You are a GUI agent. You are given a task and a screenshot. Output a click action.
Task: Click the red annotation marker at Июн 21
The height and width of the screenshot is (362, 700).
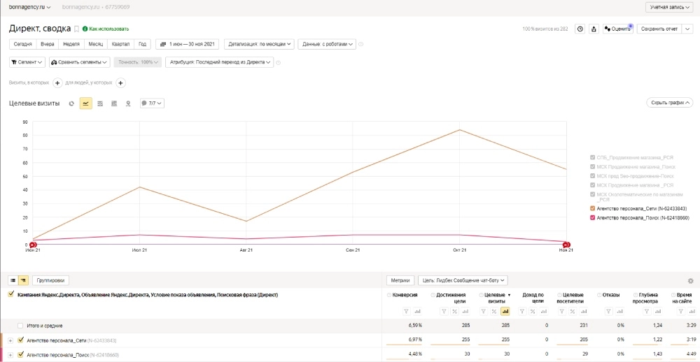pyautogui.click(x=32, y=245)
